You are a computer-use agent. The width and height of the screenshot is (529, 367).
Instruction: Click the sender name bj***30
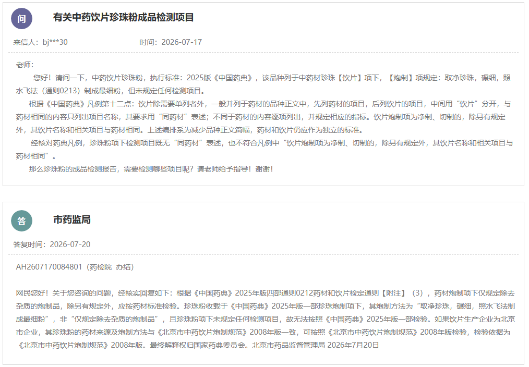(55, 42)
